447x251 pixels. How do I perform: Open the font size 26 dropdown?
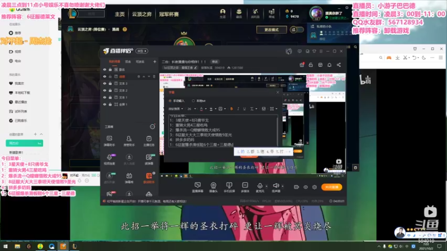192,109
